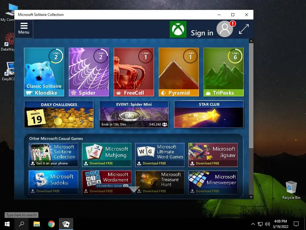Screen dimensions: 306x230
Task: Launch Klondike Classic Solitaire tile
Action: point(44,72)
